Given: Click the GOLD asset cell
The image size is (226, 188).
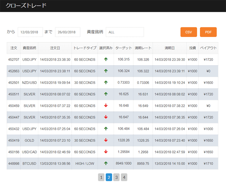Looking at the screenshot, I should click(x=29, y=140).
